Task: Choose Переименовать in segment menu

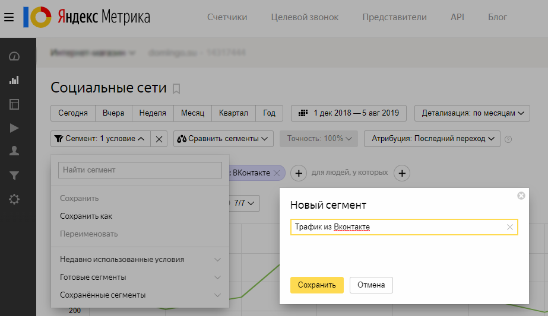Action: point(89,234)
